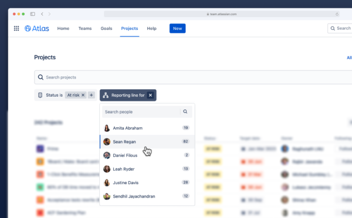Viewport: 352px width, 218px height.
Task: Click the browser forward arrow
Action: [49, 14]
